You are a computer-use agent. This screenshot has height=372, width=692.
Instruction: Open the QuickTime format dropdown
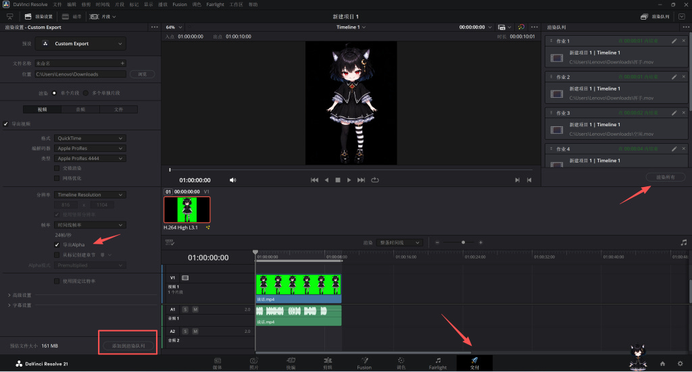(x=90, y=138)
